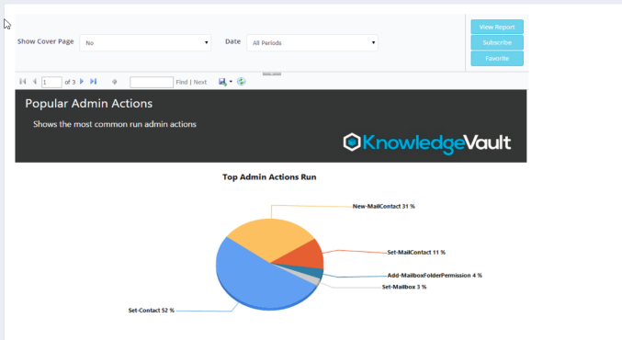Go to the previous report page

point(35,82)
